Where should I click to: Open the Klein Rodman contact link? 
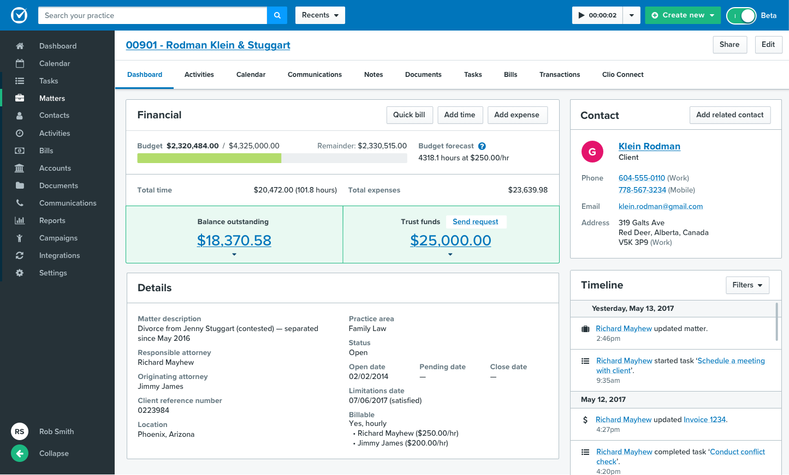(649, 146)
